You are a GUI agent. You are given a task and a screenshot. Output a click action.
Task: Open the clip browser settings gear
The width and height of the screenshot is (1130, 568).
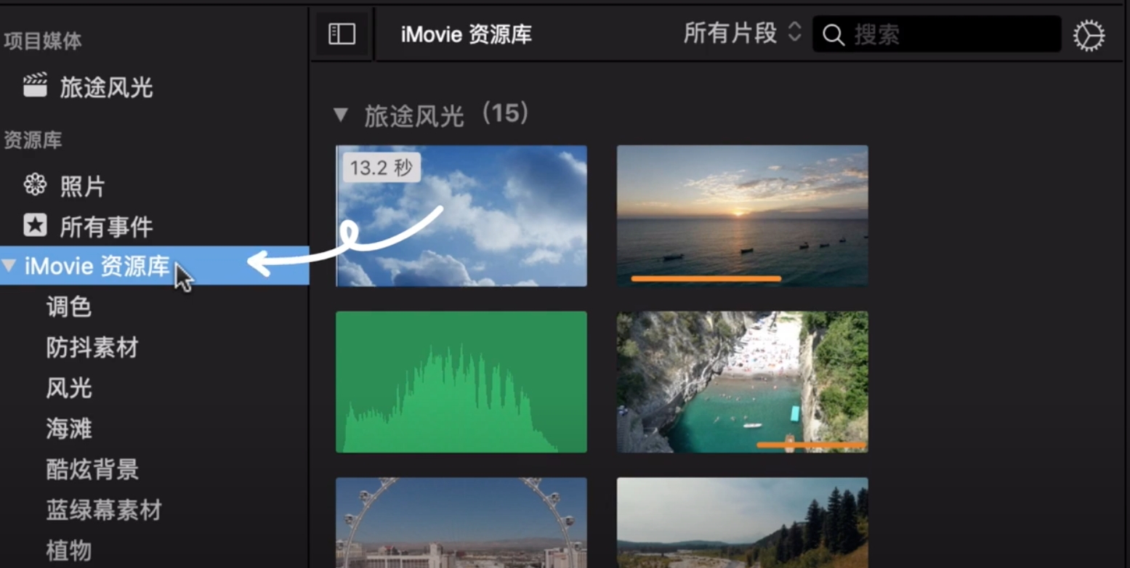[x=1089, y=35]
